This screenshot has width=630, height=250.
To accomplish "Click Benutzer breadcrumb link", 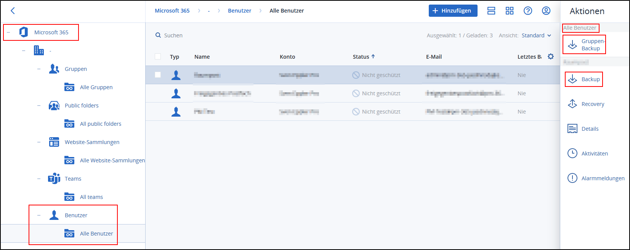I will [239, 11].
